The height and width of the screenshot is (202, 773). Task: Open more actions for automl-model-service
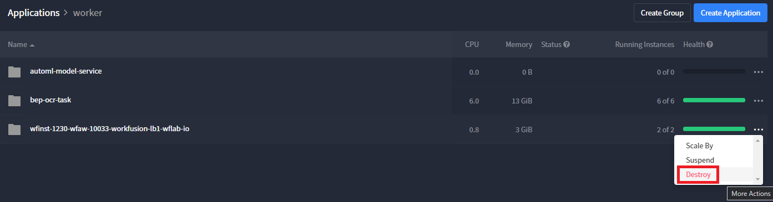point(759,72)
